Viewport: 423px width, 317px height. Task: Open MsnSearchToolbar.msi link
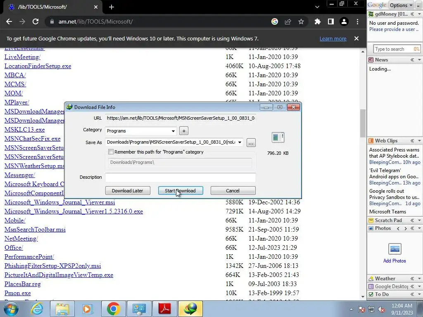[x=35, y=229]
